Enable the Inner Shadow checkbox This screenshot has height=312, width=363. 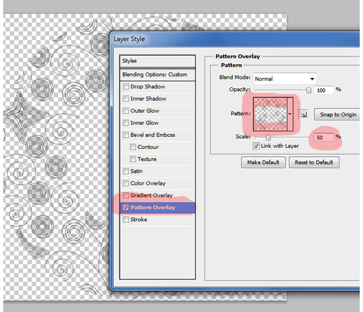(x=126, y=99)
